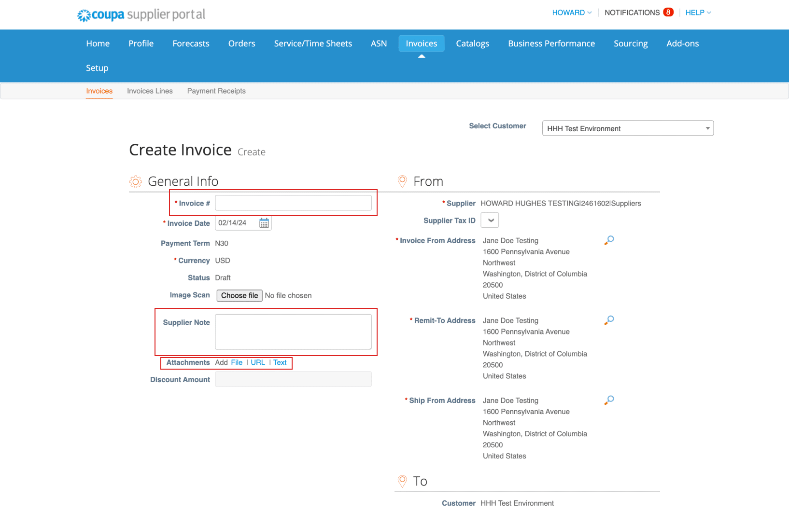Click inside the Invoice # field
Screen dimensions: 789x525
293,203
